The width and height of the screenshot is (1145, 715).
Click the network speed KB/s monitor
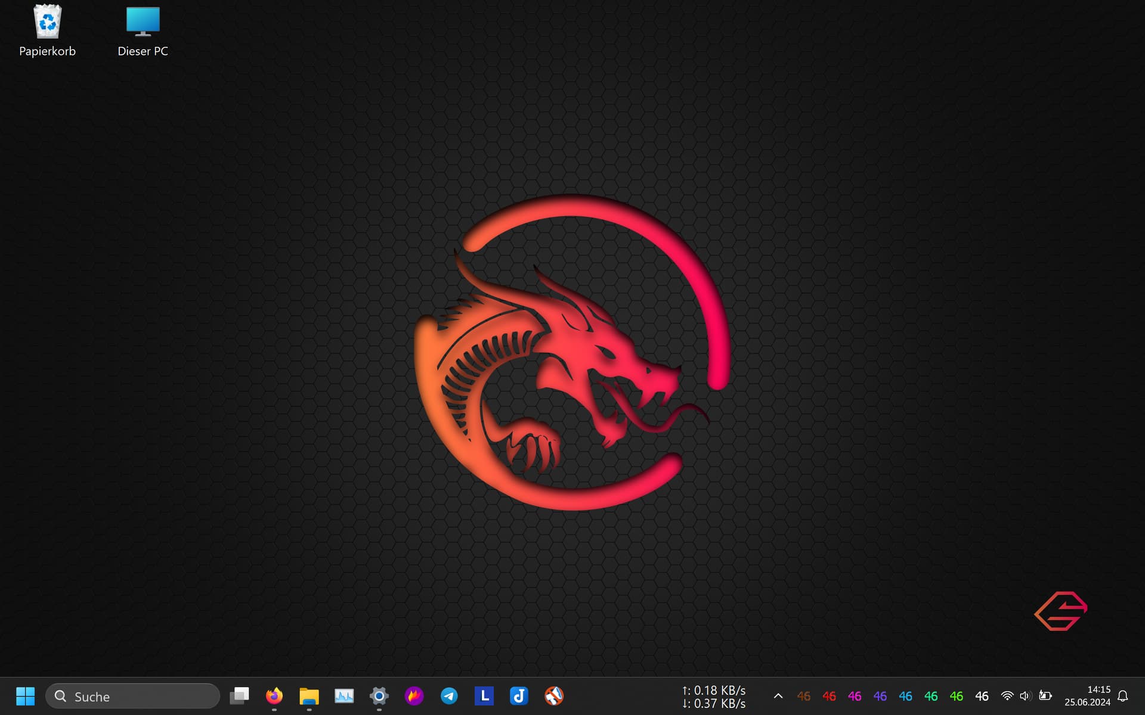[714, 697]
